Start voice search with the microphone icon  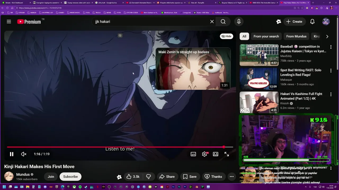[239, 22]
